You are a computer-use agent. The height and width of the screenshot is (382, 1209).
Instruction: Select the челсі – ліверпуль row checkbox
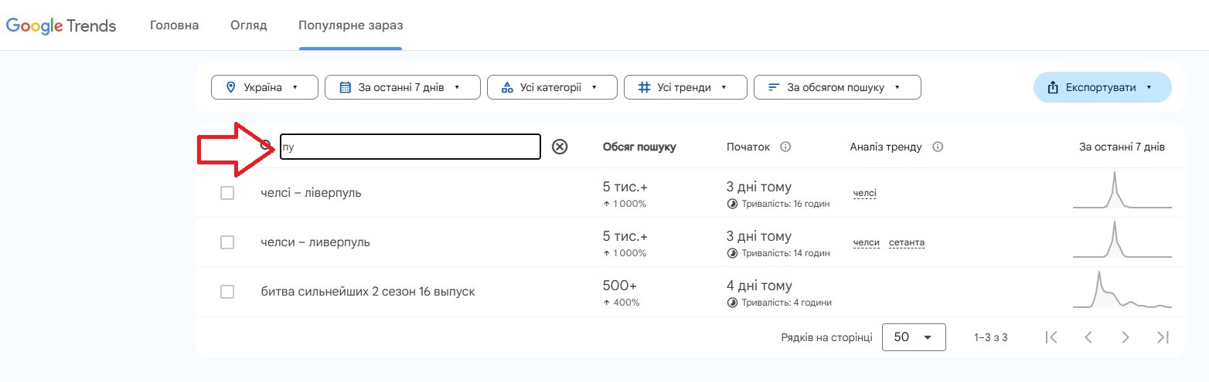coord(227,193)
